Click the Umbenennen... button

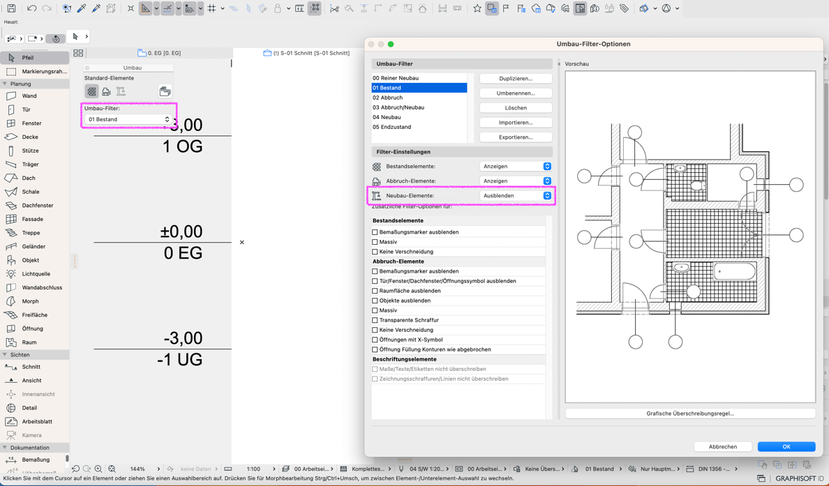pyautogui.click(x=516, y=93)
